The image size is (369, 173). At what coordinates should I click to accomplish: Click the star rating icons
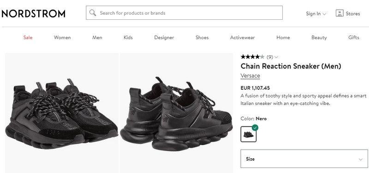252,57
